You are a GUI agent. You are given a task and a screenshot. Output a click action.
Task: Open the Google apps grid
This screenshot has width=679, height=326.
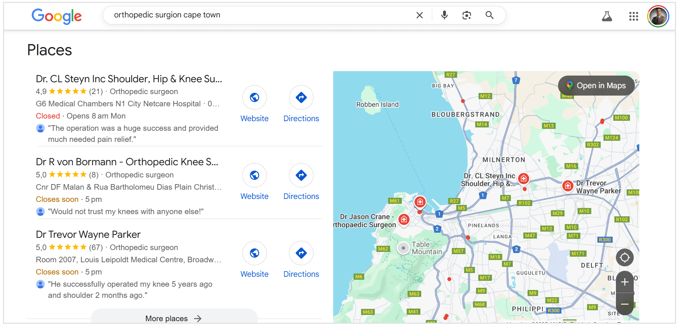[x=633, y=16]
